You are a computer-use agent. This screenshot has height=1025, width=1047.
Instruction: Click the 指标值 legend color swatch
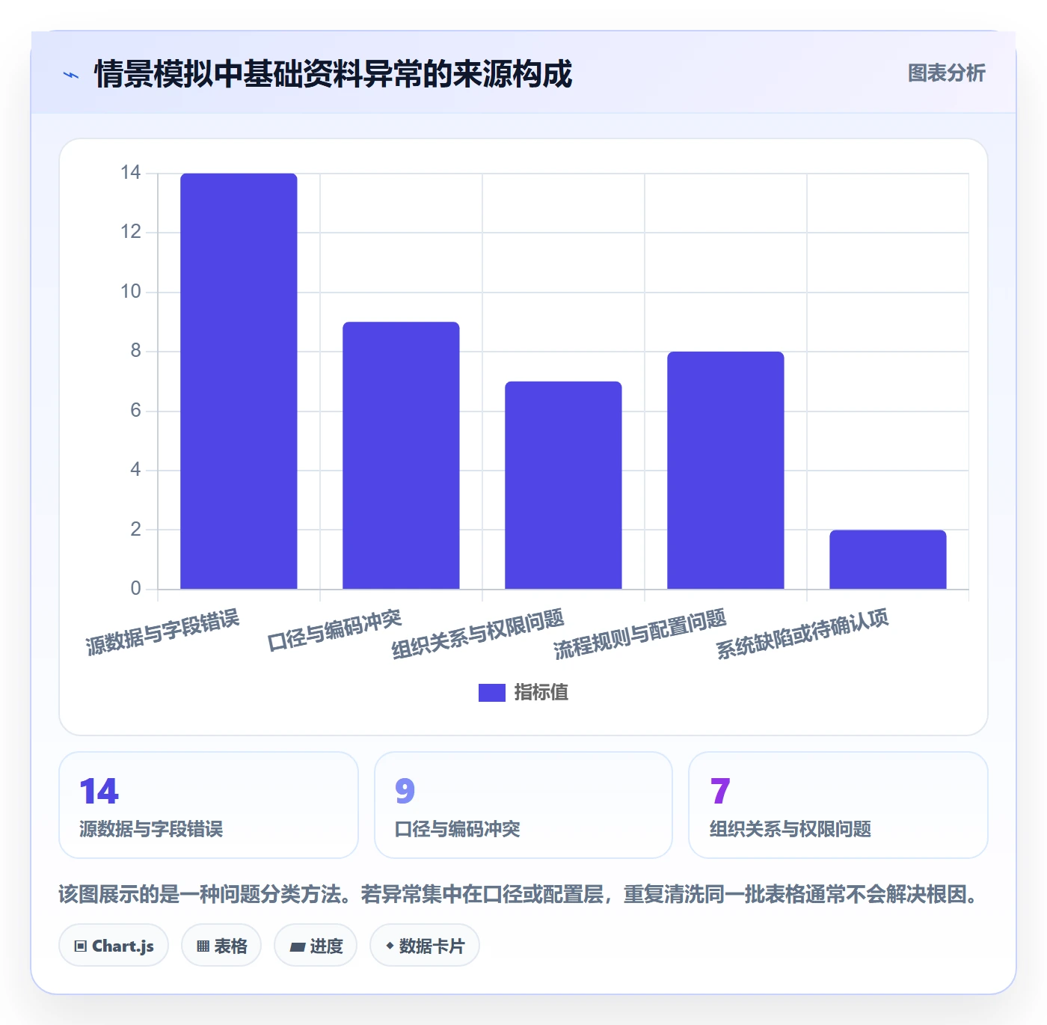pyautogui.click(x=491, y=693)
